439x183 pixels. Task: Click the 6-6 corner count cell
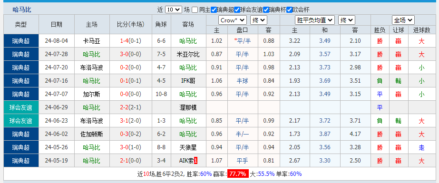pyautogui.click(x=161, y=41)
